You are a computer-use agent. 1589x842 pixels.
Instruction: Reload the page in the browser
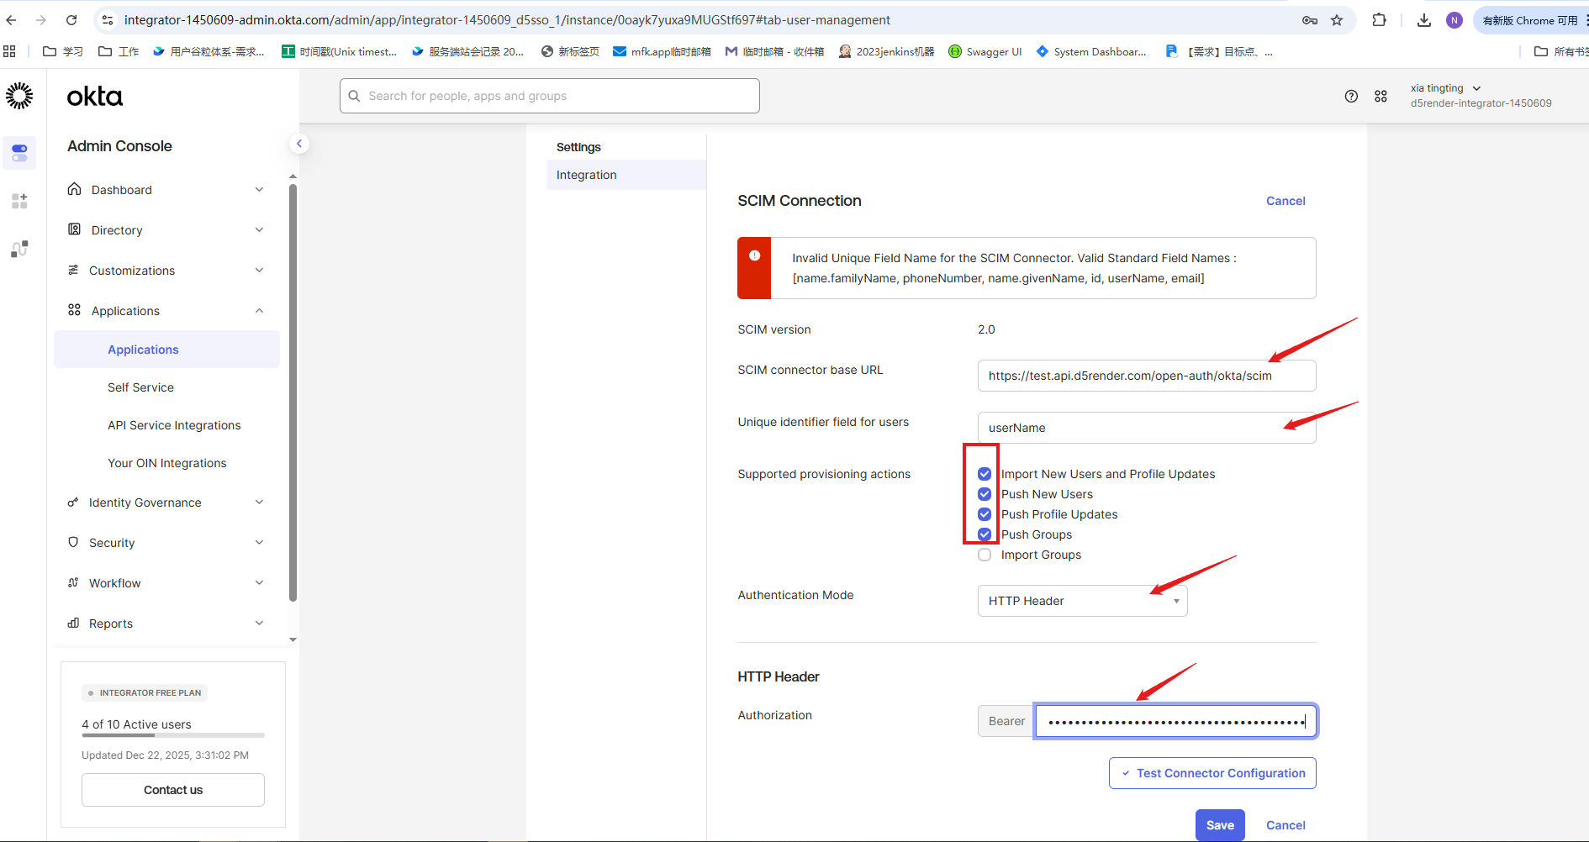click(x=71, y=20)
